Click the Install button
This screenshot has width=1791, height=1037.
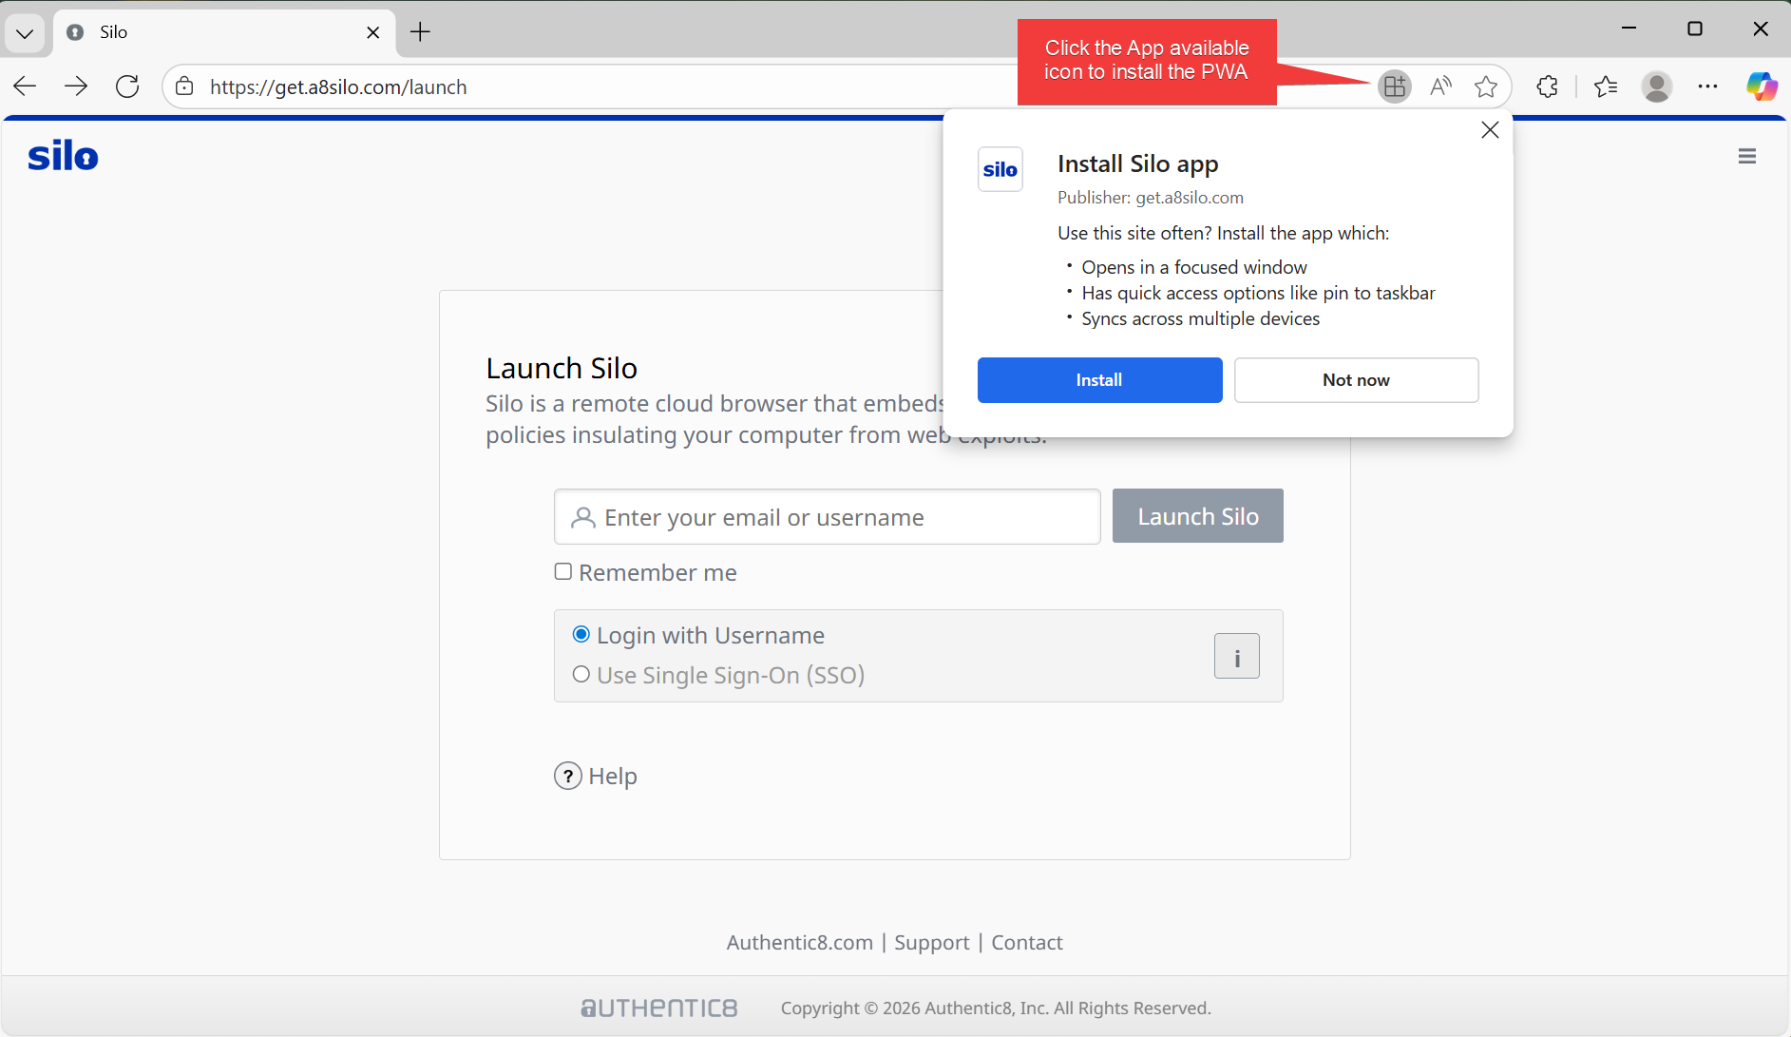(1099, 380)
